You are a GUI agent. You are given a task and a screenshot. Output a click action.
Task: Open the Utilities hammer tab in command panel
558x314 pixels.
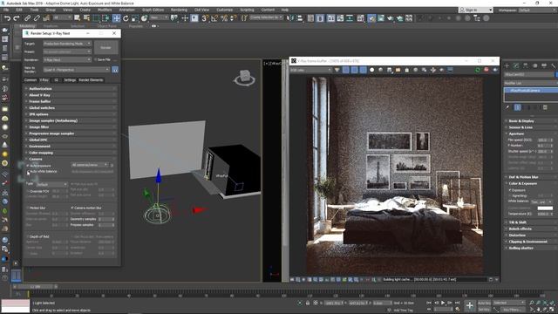pyautogui.click(x=554, y=65)
